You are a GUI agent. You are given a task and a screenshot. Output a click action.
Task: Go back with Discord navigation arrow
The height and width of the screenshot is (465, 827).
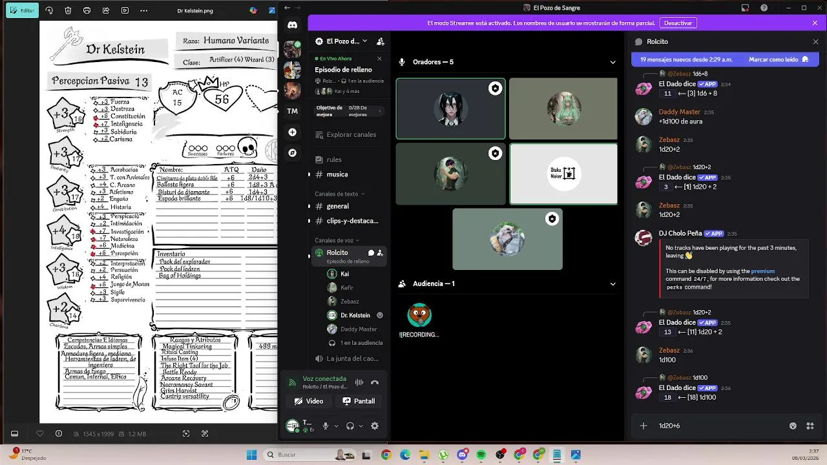tap(287, 8)
